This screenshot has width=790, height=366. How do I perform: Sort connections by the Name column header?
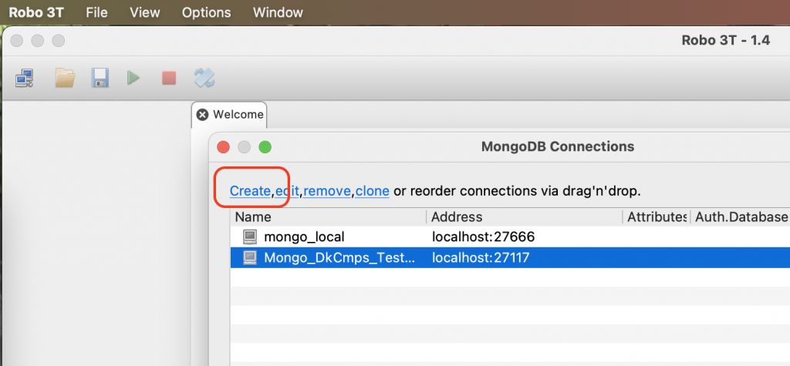click(329, 217)
